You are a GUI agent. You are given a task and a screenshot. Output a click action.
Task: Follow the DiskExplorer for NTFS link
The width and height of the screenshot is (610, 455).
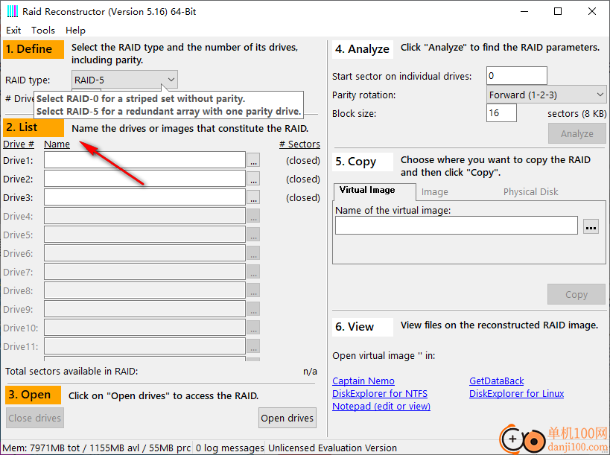point(380,393)
